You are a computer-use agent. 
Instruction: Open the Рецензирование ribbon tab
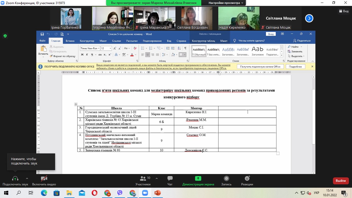click(x=152, y=41)
